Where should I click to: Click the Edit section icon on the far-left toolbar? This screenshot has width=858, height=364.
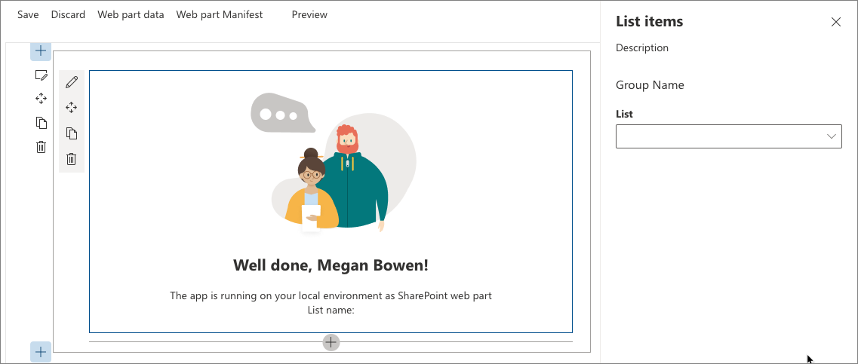point(42,75)
